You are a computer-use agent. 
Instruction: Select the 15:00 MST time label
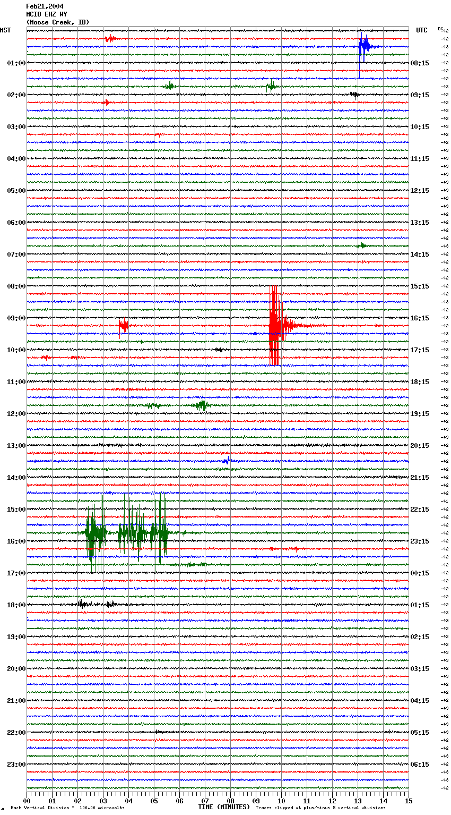coord(16,510)
